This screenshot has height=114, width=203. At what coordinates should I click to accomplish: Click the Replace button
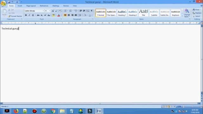[x=197, y=13]
